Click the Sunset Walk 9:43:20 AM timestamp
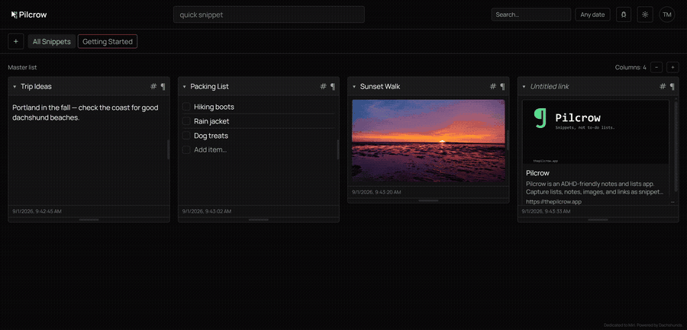The image size is (687, 330). tap(376, 192)
